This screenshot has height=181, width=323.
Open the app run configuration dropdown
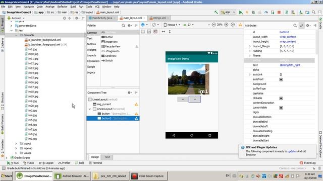[x=228, y=12]
